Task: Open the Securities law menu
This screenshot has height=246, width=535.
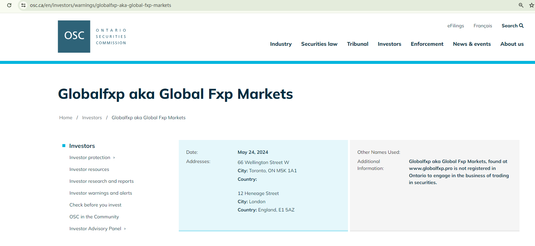Action: coord(319,44)
